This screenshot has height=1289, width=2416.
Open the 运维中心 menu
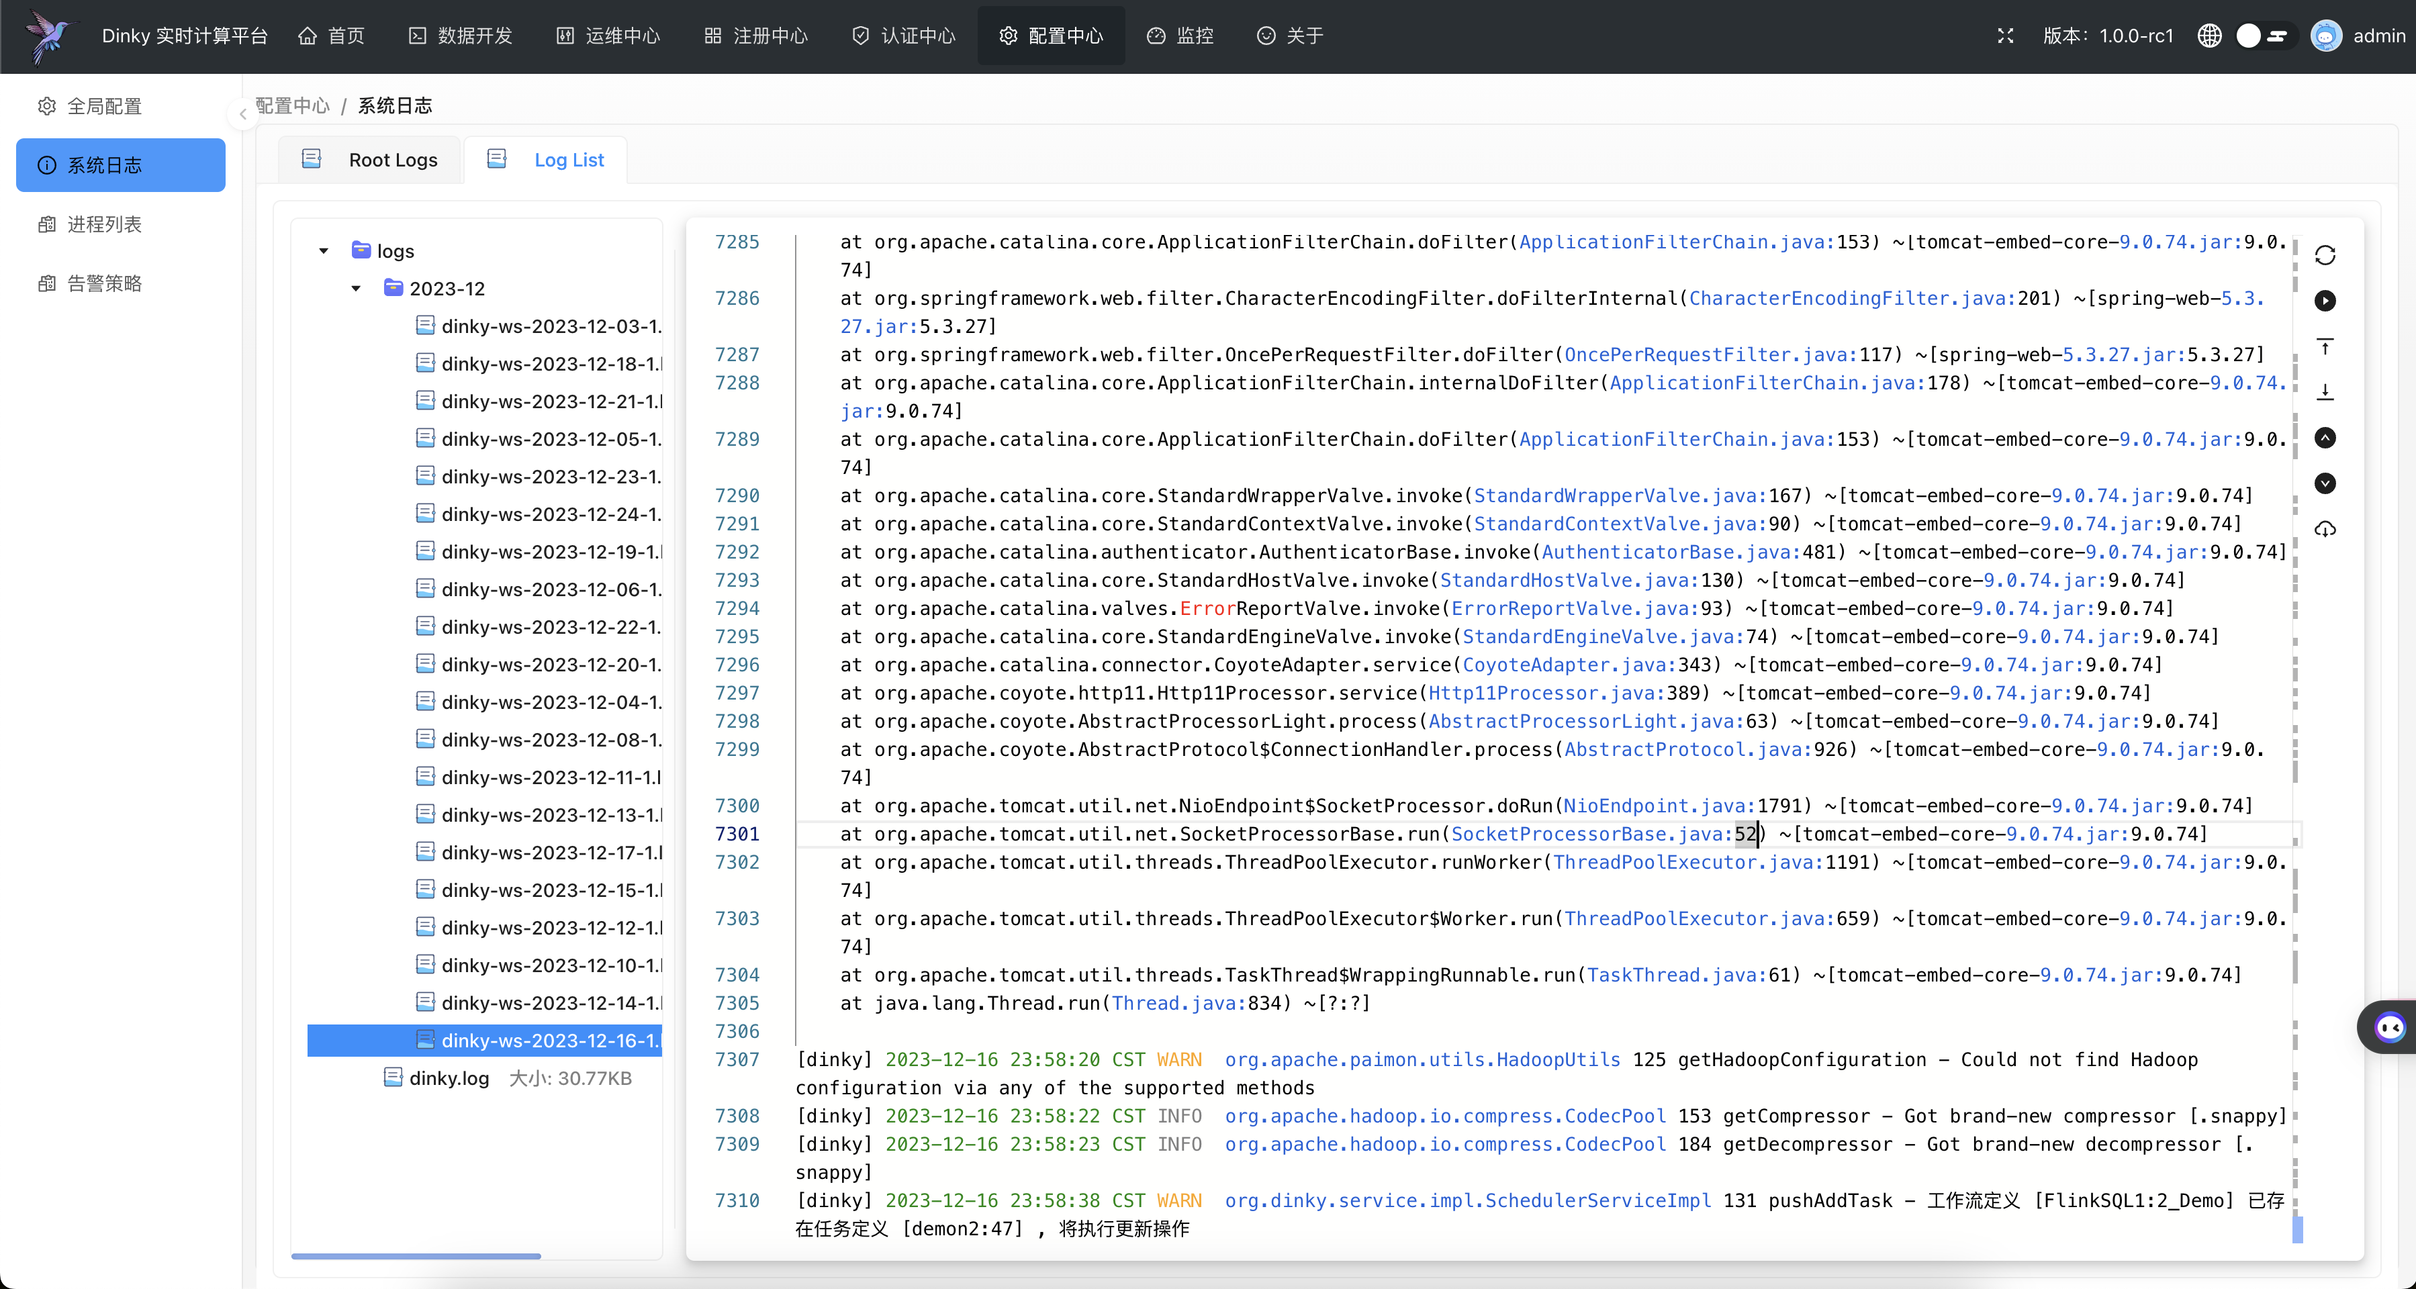608,36
